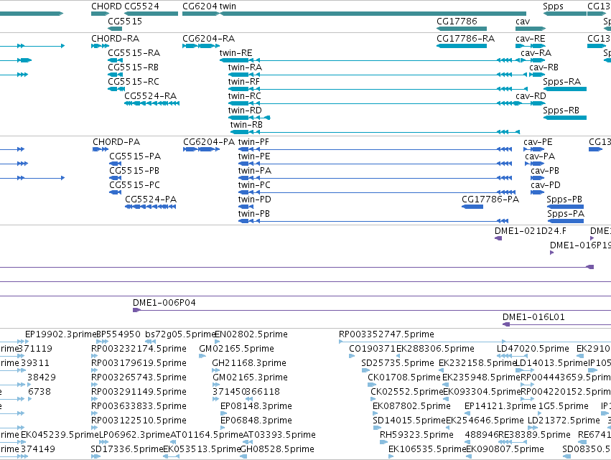Viewport: 611px width, 460px height.
Task: Click the EK045239.5prime EST label
Action: click(x=60, y=435)
